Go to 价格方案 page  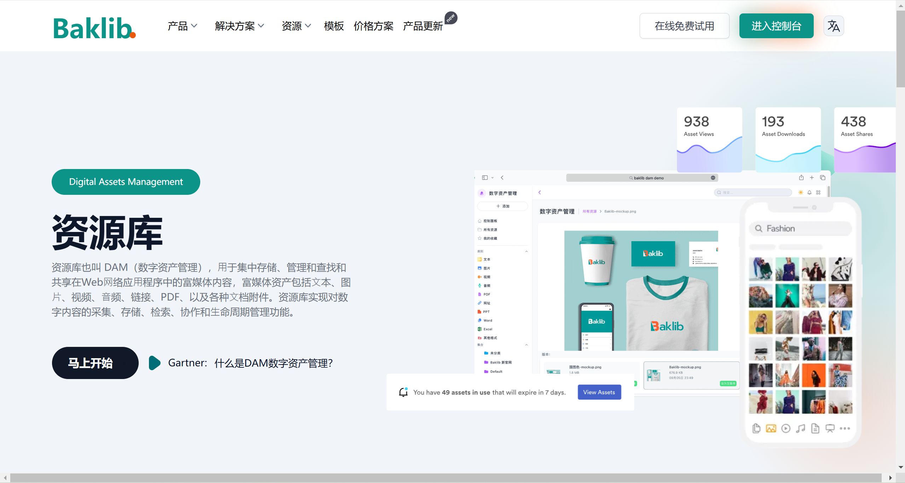[x=373, y=26]
